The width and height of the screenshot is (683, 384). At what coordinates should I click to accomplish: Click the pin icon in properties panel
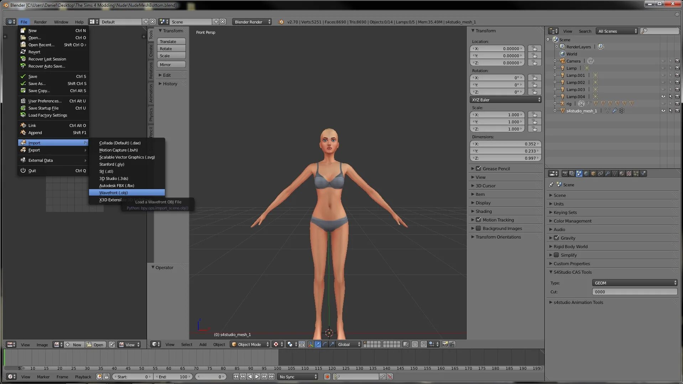click(551, 185)
